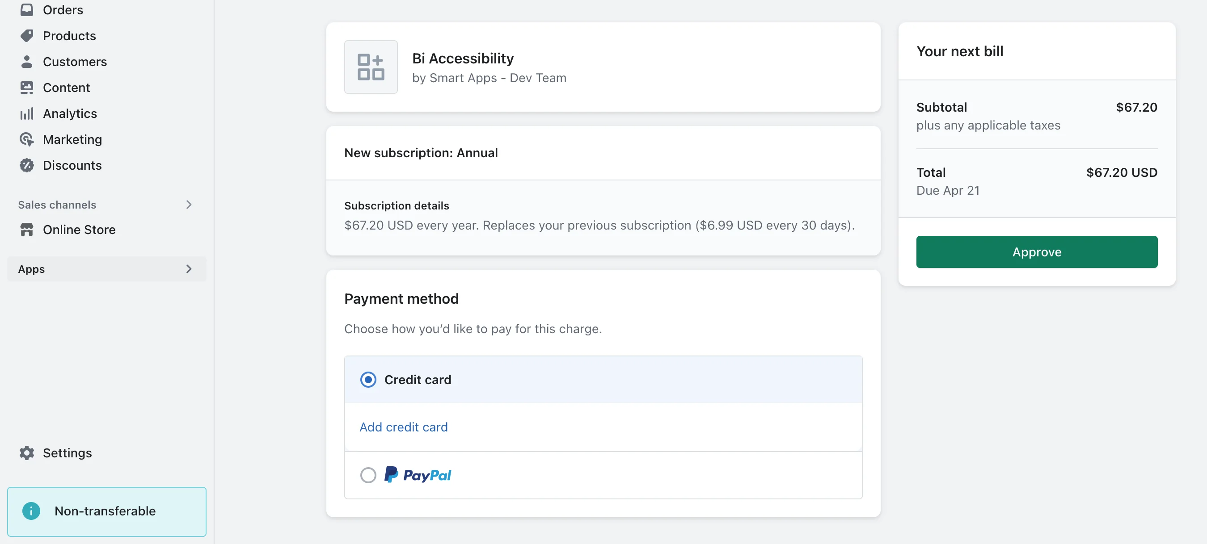Expand the Apps section chevron
The width and height of the screenshot is (1207, 544).
189,269
